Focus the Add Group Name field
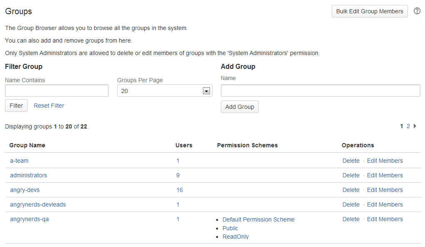This screenshot has height=247, width=425. pos(320,91)
